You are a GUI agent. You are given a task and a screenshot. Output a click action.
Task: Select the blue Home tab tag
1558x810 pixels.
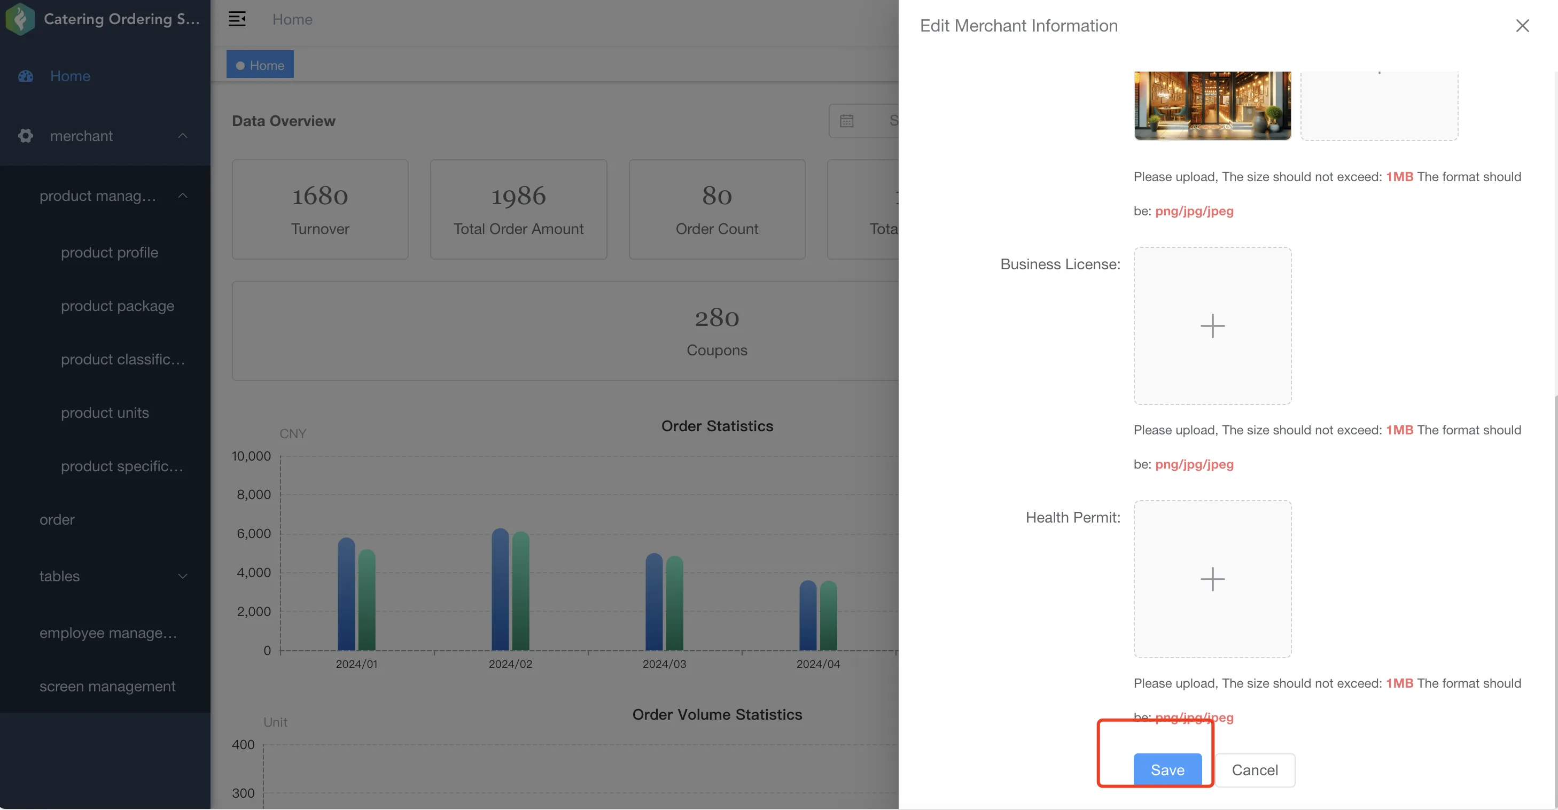point(260,65)
